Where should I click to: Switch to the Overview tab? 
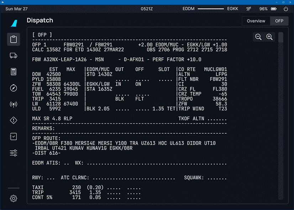(x=256, y=21)
